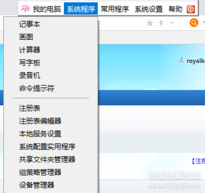Open the 系统设置 menu

[148, 9]
